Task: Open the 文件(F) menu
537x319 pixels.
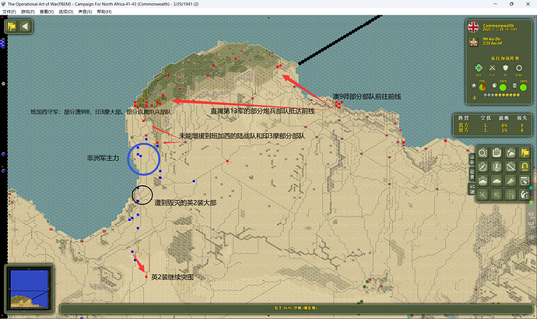Action: coord(9,12)
